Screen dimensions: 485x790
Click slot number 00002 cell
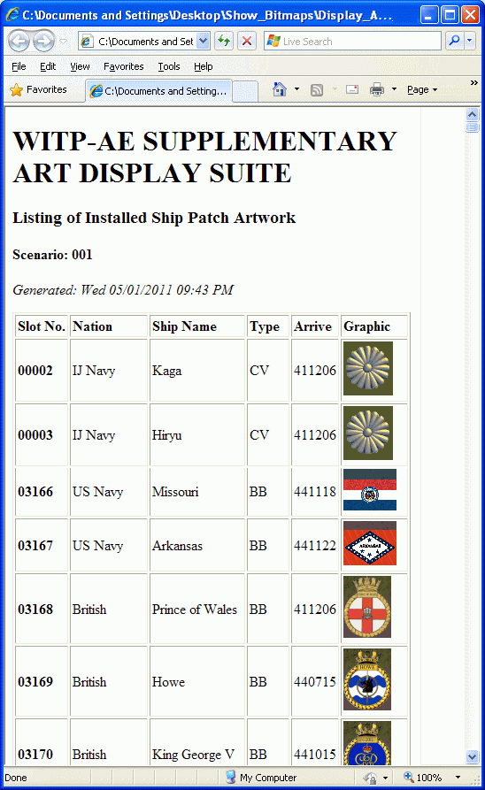[42, 371]
